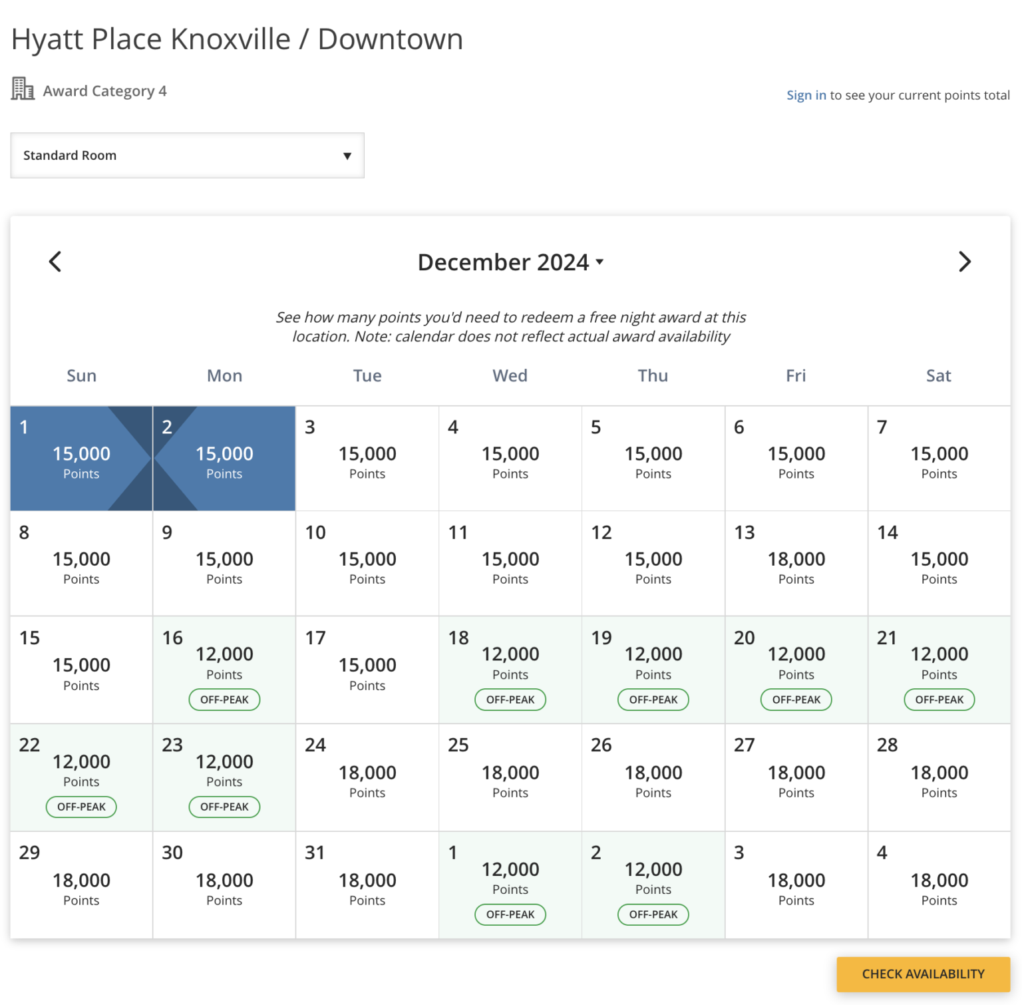Choose December 31 date cell
1022x1005 pixels.
pos(367,885)
